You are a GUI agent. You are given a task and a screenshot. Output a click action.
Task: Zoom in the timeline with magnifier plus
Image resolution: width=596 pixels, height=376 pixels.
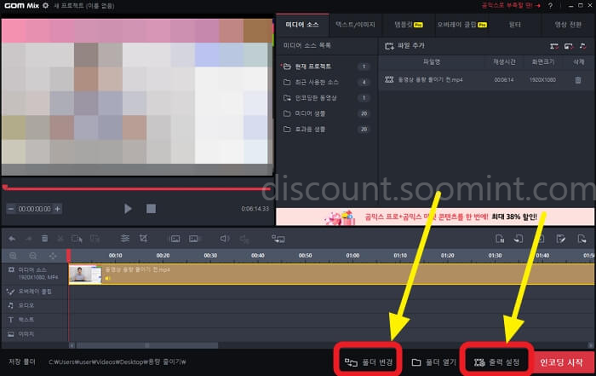coord(13,256)
